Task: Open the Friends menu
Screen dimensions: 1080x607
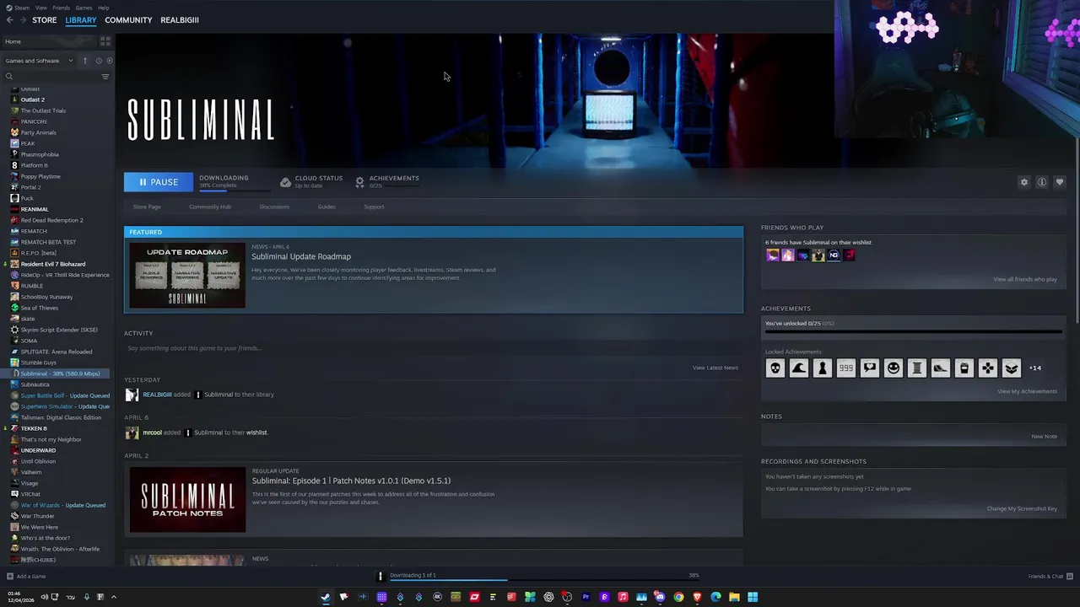Action: point(62,8)
